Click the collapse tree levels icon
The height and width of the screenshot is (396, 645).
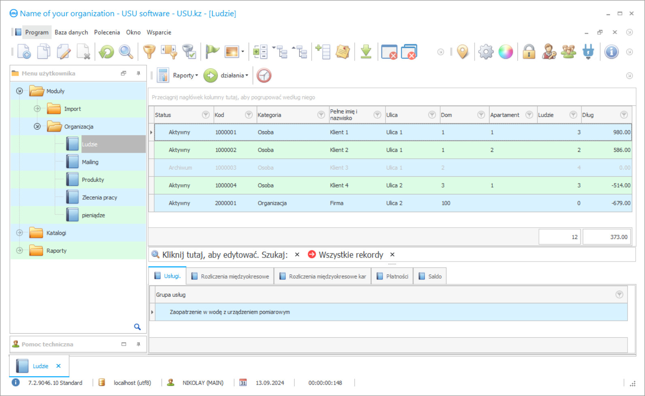(300, 52)
